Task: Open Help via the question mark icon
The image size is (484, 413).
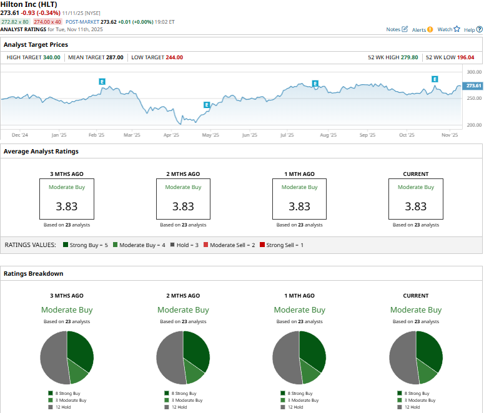Action: pos(479,29)
